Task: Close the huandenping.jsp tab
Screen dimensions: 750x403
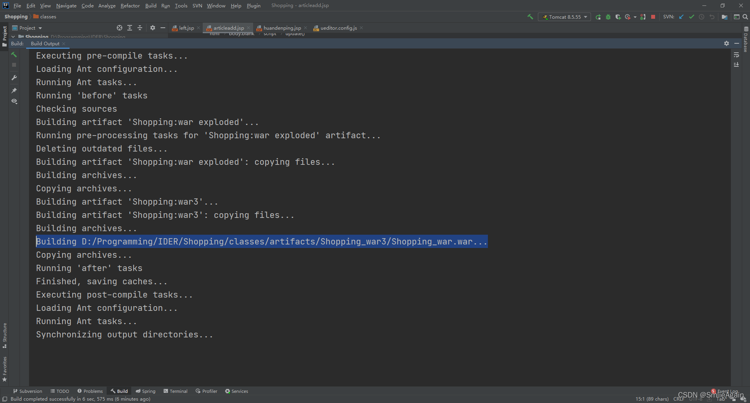Action: click(x=305, y=28)
